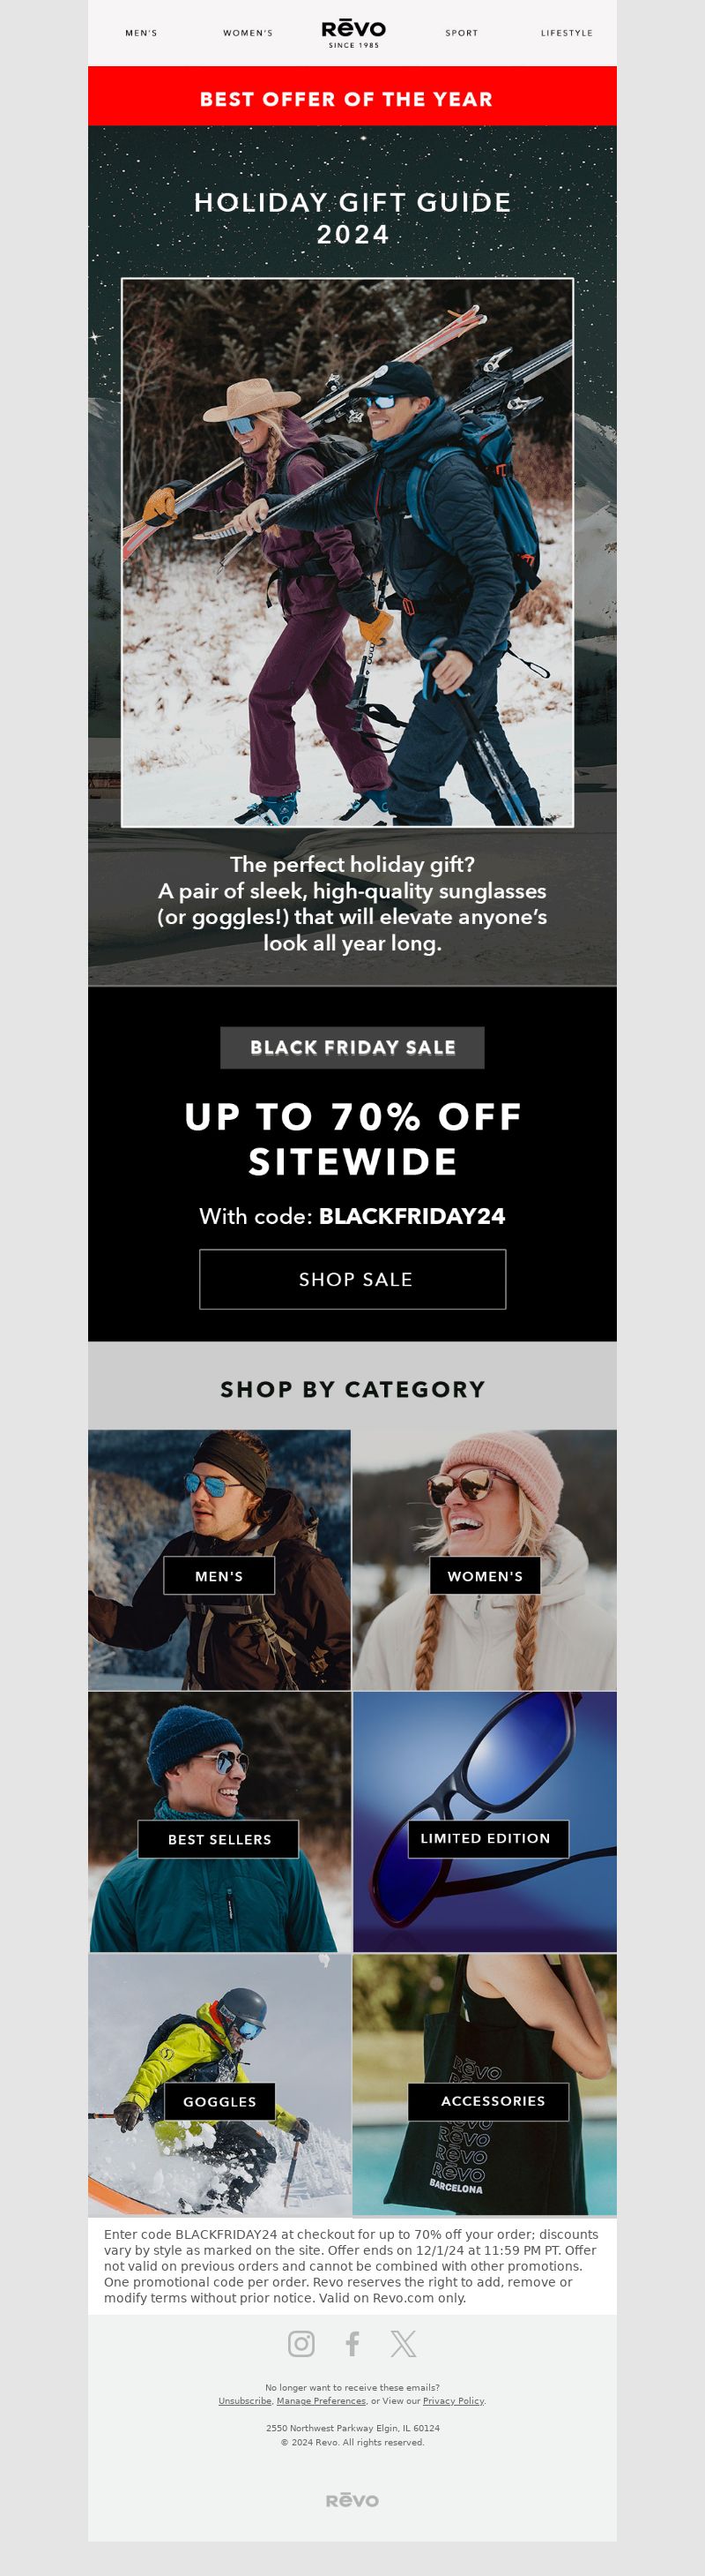Open the X (Twitter) social icon
Viewport: 705px width, 2576px height.
point(404,2343)
